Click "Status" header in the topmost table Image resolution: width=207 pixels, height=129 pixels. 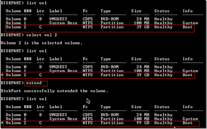(x=162, y=11)
